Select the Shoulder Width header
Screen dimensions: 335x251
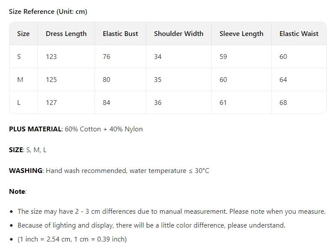179,33
